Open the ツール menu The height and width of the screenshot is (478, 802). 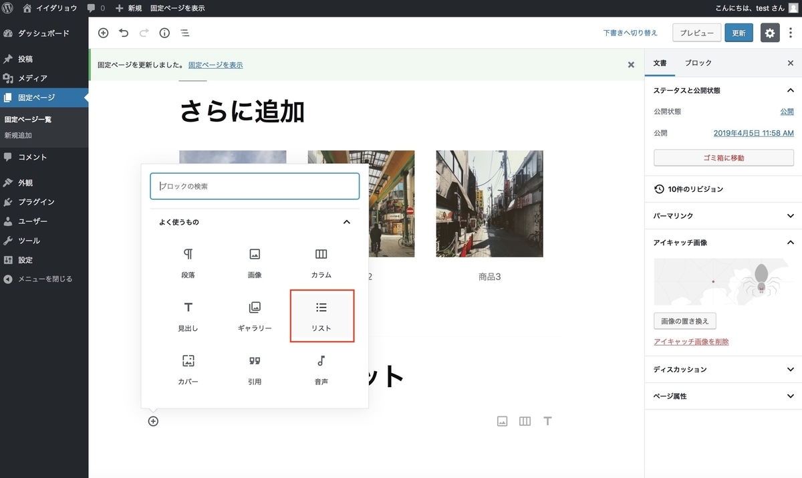click(44, 241)
